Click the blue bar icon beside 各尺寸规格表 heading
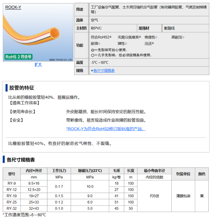Image resolution: width=212 pixels, height=219 pixels. (4, 160)
